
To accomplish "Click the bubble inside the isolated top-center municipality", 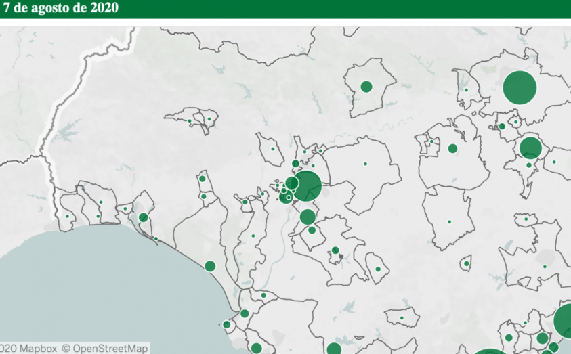I will click(366, 87).
